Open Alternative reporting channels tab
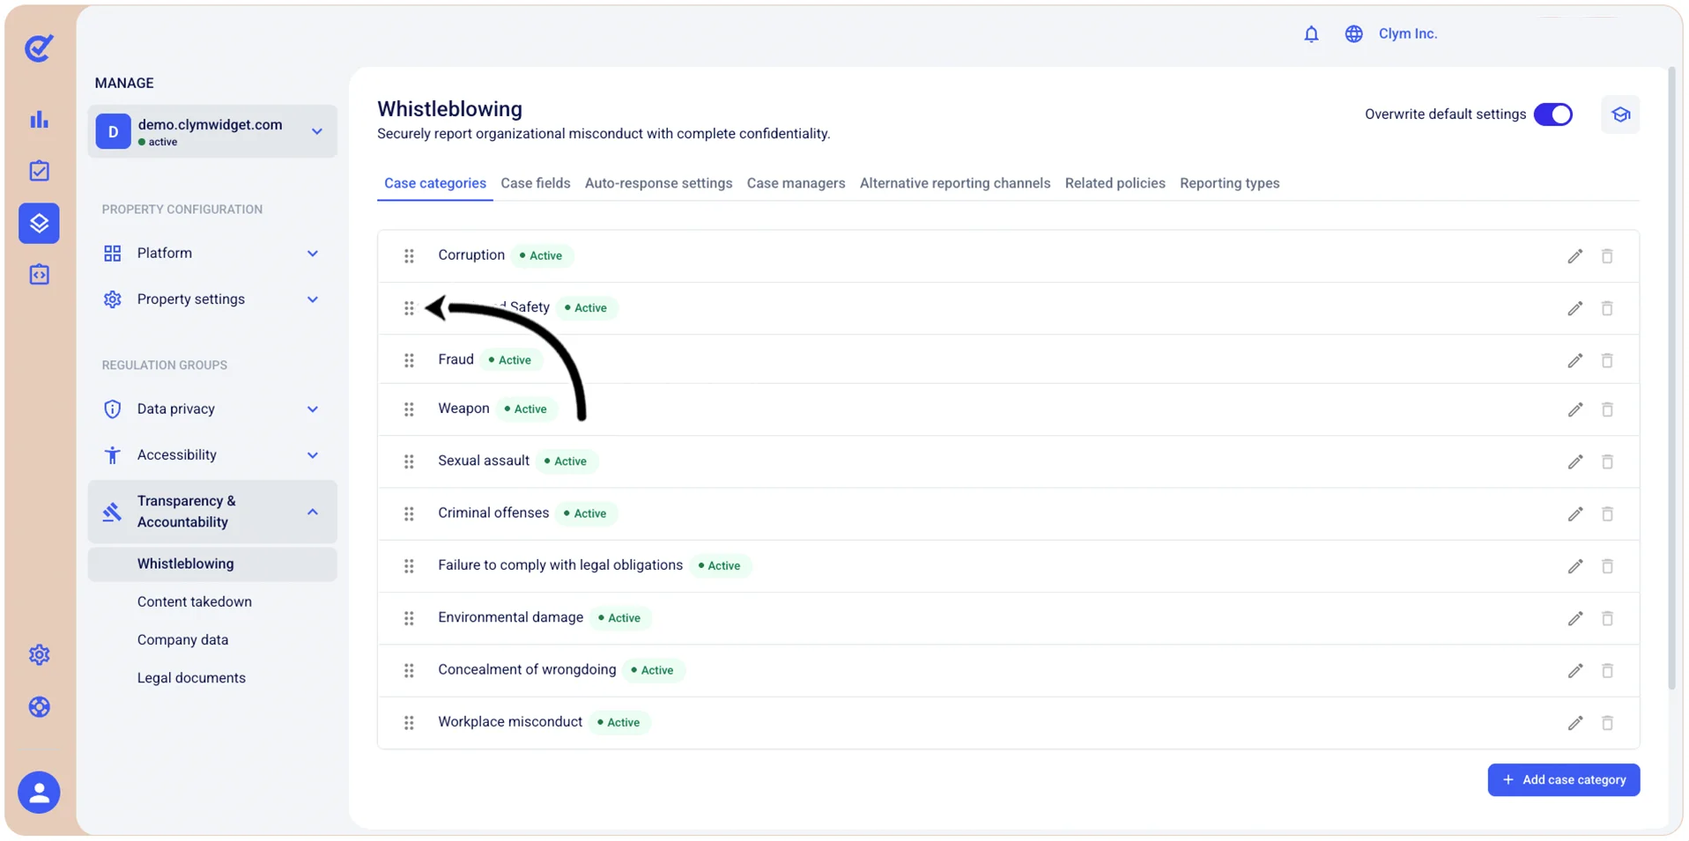Screen dimensions: 1689x841 coord(955,183)
